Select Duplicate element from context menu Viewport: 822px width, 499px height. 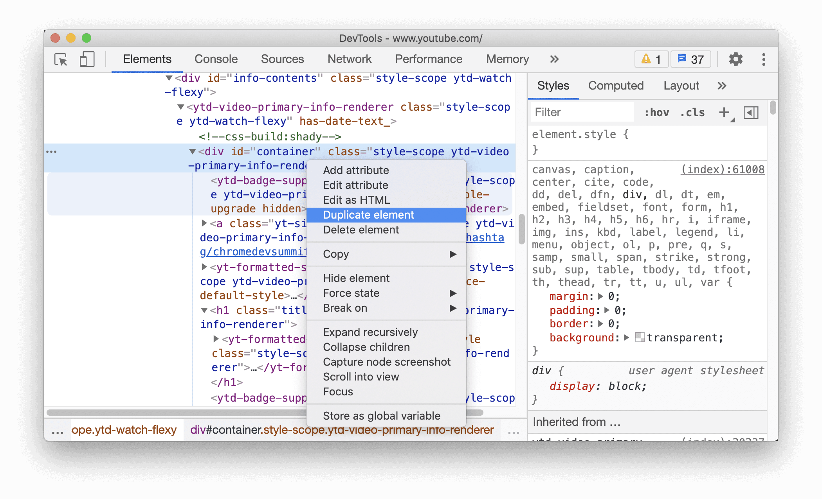click(x=368, y=215)
